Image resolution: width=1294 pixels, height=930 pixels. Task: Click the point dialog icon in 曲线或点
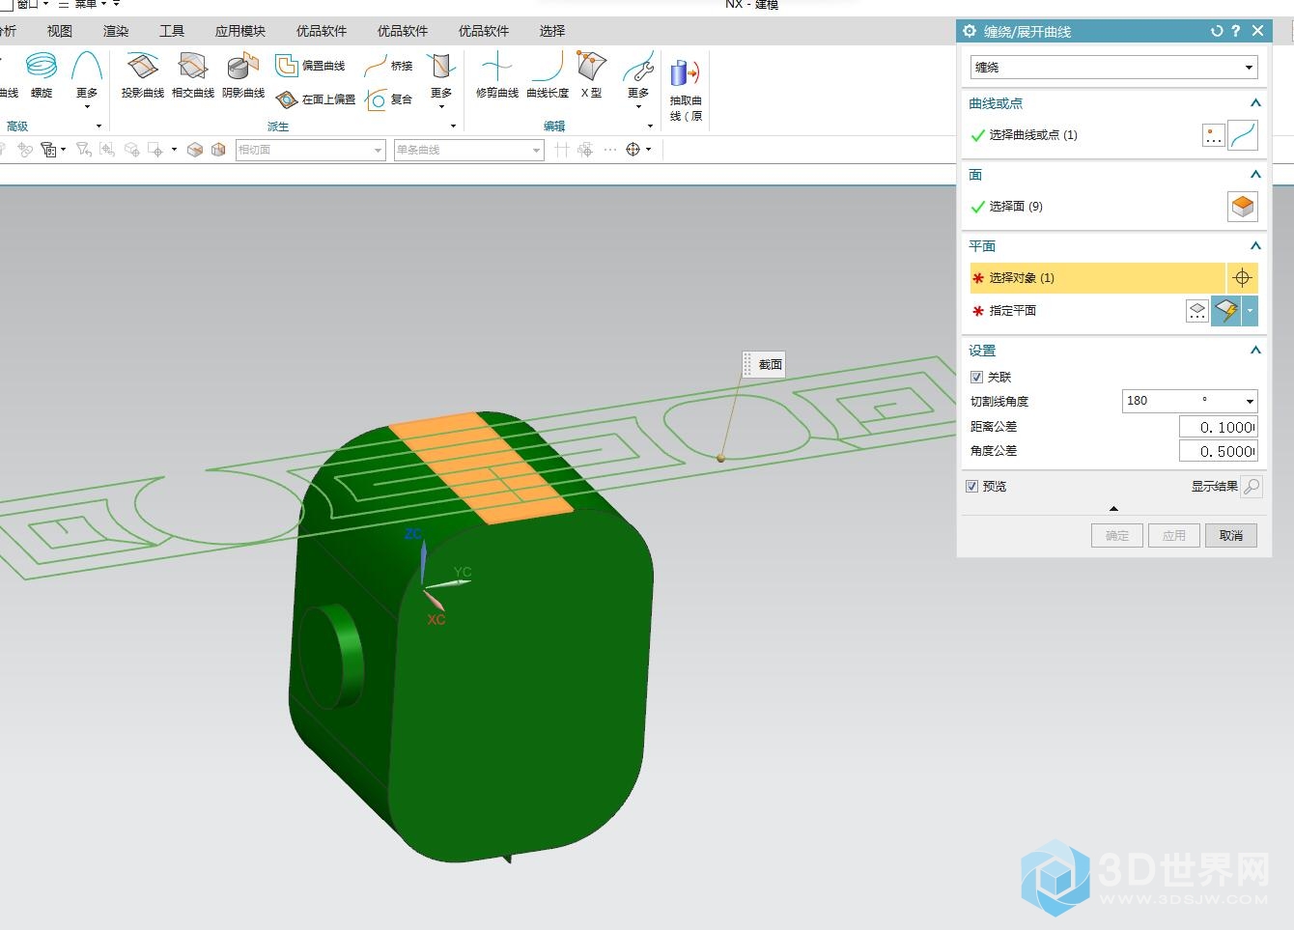1214,135
